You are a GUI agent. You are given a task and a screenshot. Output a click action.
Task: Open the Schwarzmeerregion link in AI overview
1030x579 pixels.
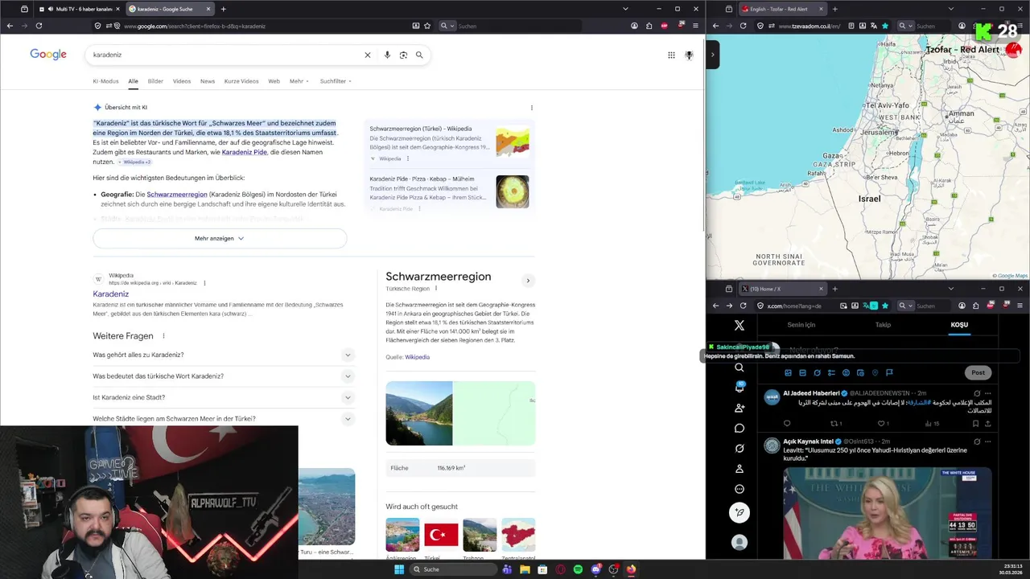[x=177, y=195]
